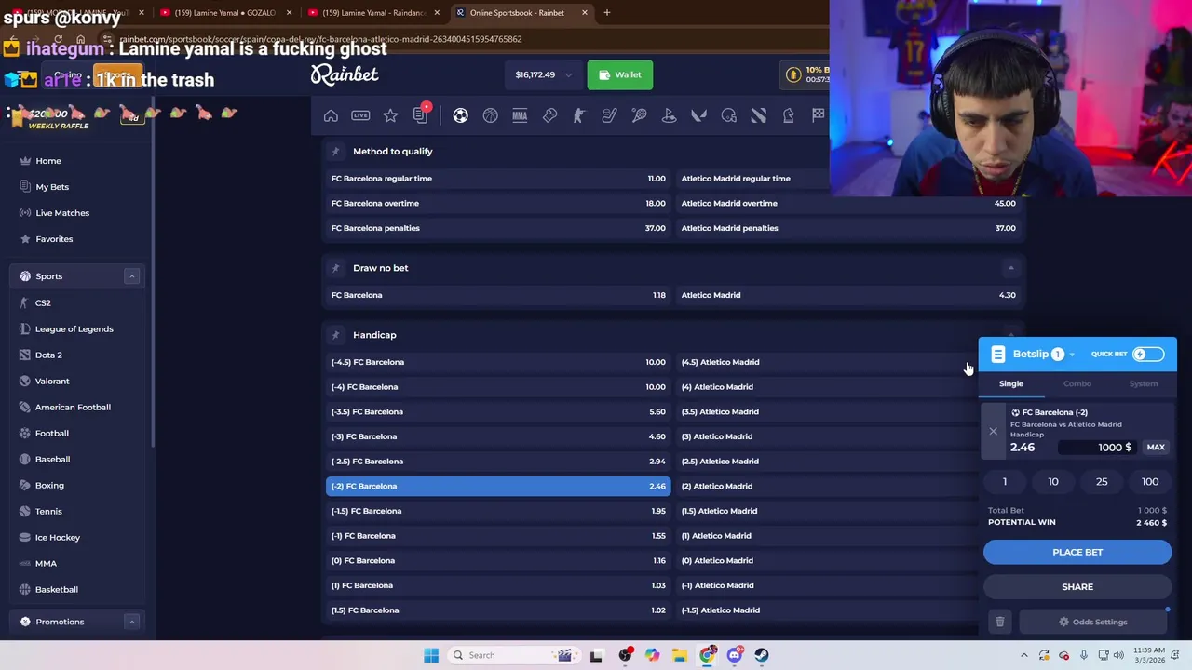Image resolution: width=1192 pixels, height=670 pixels.
Task: Select the chess knight sport icon
Action: pyautogui.click(x=788, y=115)
